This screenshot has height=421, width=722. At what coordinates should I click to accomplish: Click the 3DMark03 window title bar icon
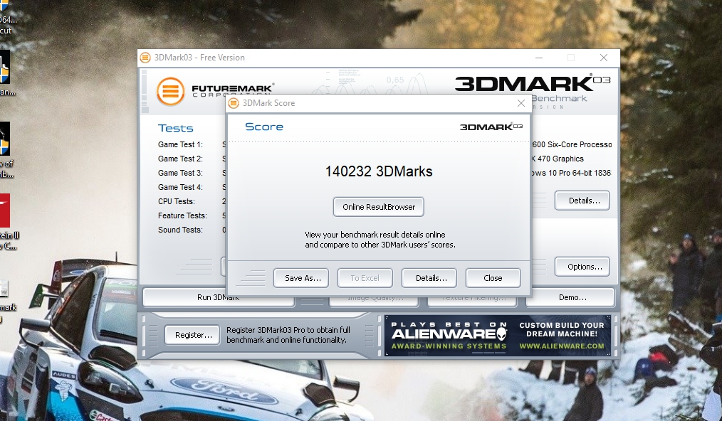coord(145,58)
